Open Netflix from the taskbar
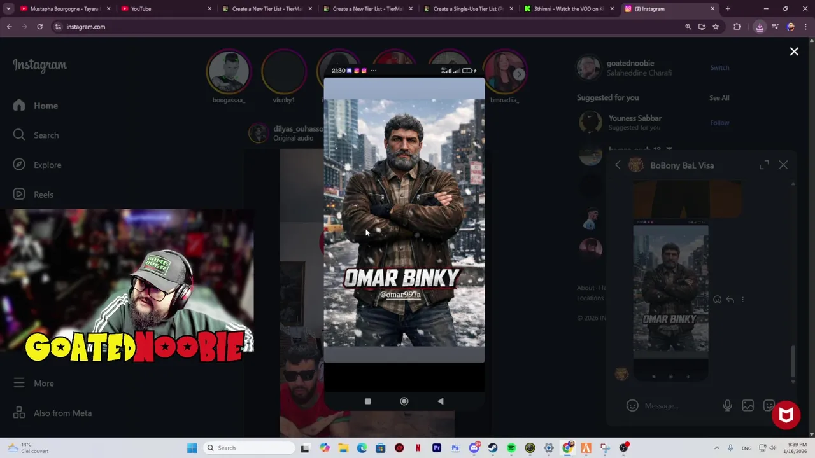This screenshot has width=815, height=458. tap(418, 448)
